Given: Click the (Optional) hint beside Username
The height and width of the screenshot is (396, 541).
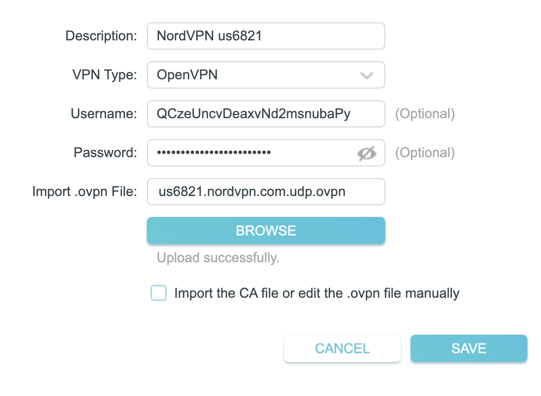Looking at the screenshot, I should (425, 114).
